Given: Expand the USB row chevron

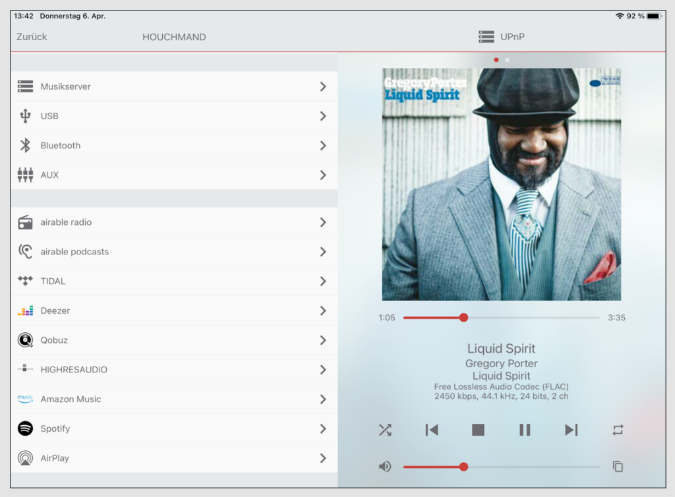Looking at the screenshot, I should tap(323, 116).
